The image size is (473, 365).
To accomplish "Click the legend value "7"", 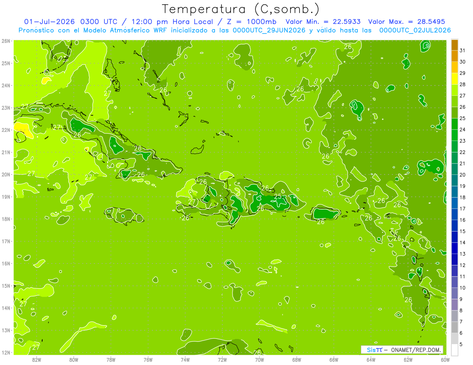I will coord(461,322).
